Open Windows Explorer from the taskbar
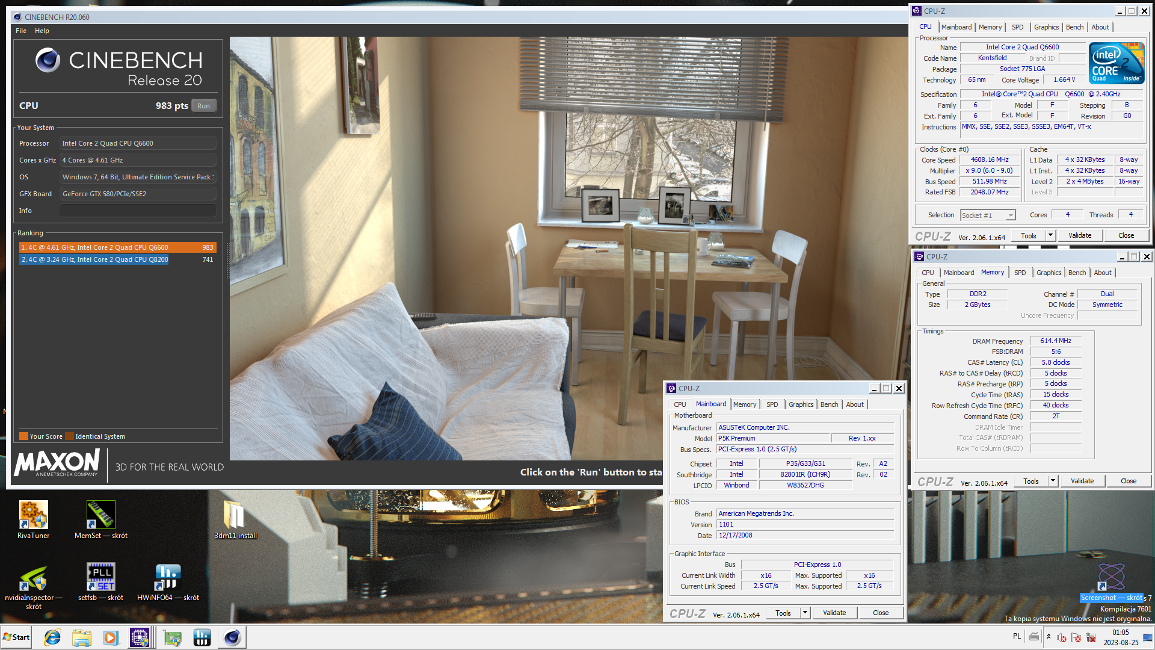 (x=81, y=637)
